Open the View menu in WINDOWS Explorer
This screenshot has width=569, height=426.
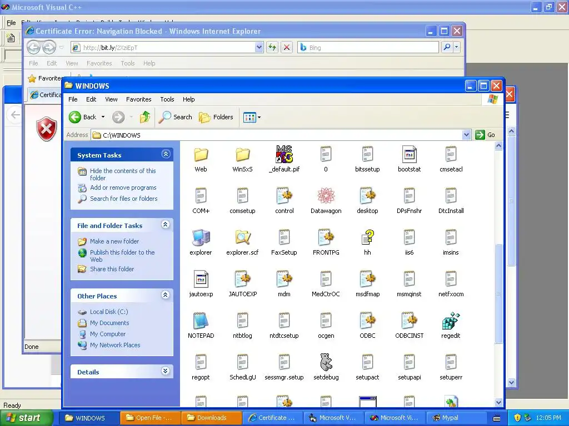pos(111,99)
